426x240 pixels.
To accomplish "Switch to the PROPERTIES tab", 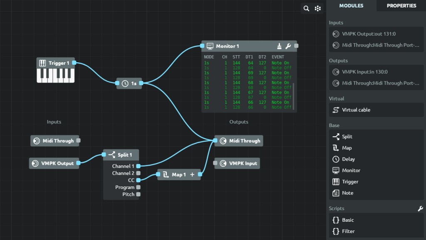I will (x=401, y=6).
